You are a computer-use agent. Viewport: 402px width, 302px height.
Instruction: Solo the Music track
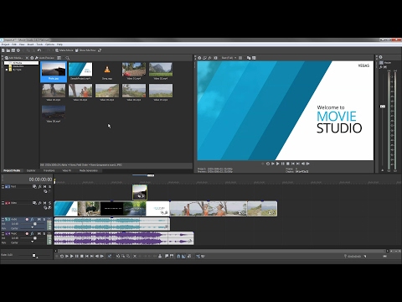click(x=44, y=233)
